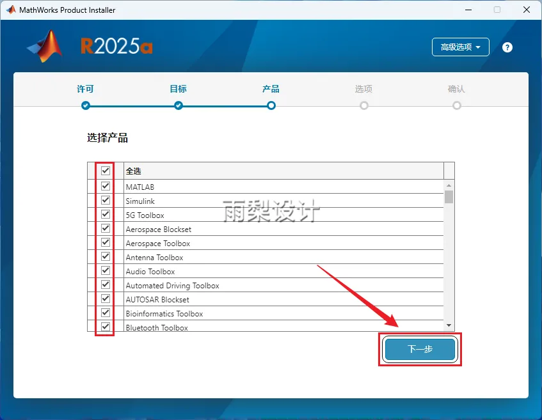
Task: Select the 确认 step label
Action: 456,89
